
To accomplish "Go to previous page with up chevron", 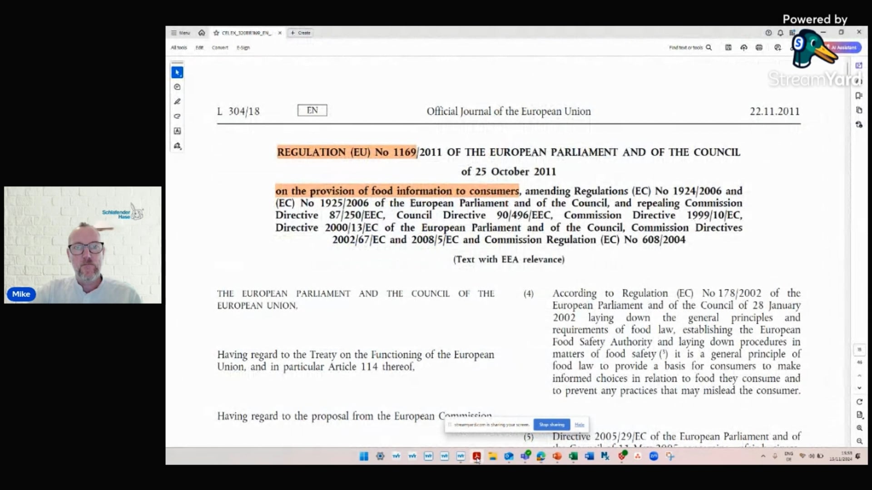I will pyautogui.click(x=859, y=375).
